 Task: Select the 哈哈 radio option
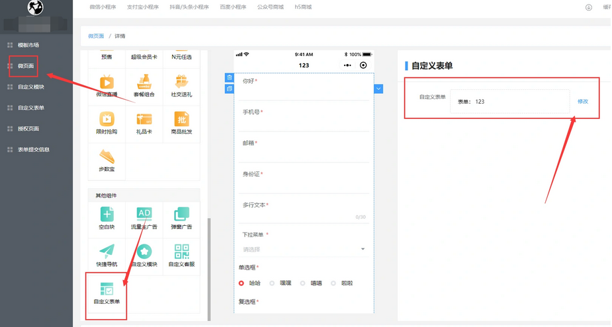point(241,283)
